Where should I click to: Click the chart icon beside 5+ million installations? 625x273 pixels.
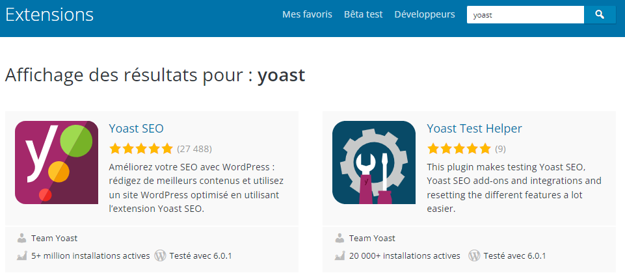[22, 255]
